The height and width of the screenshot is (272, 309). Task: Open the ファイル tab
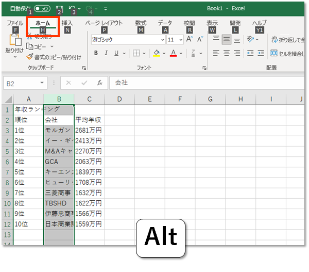tap(15, 23)
